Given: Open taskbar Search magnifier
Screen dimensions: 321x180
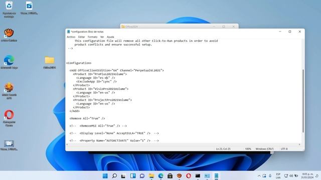Looking at the screenshot, I should point(114,175).
